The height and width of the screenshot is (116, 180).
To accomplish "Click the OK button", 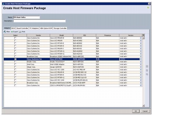I will tap(136, 111).
